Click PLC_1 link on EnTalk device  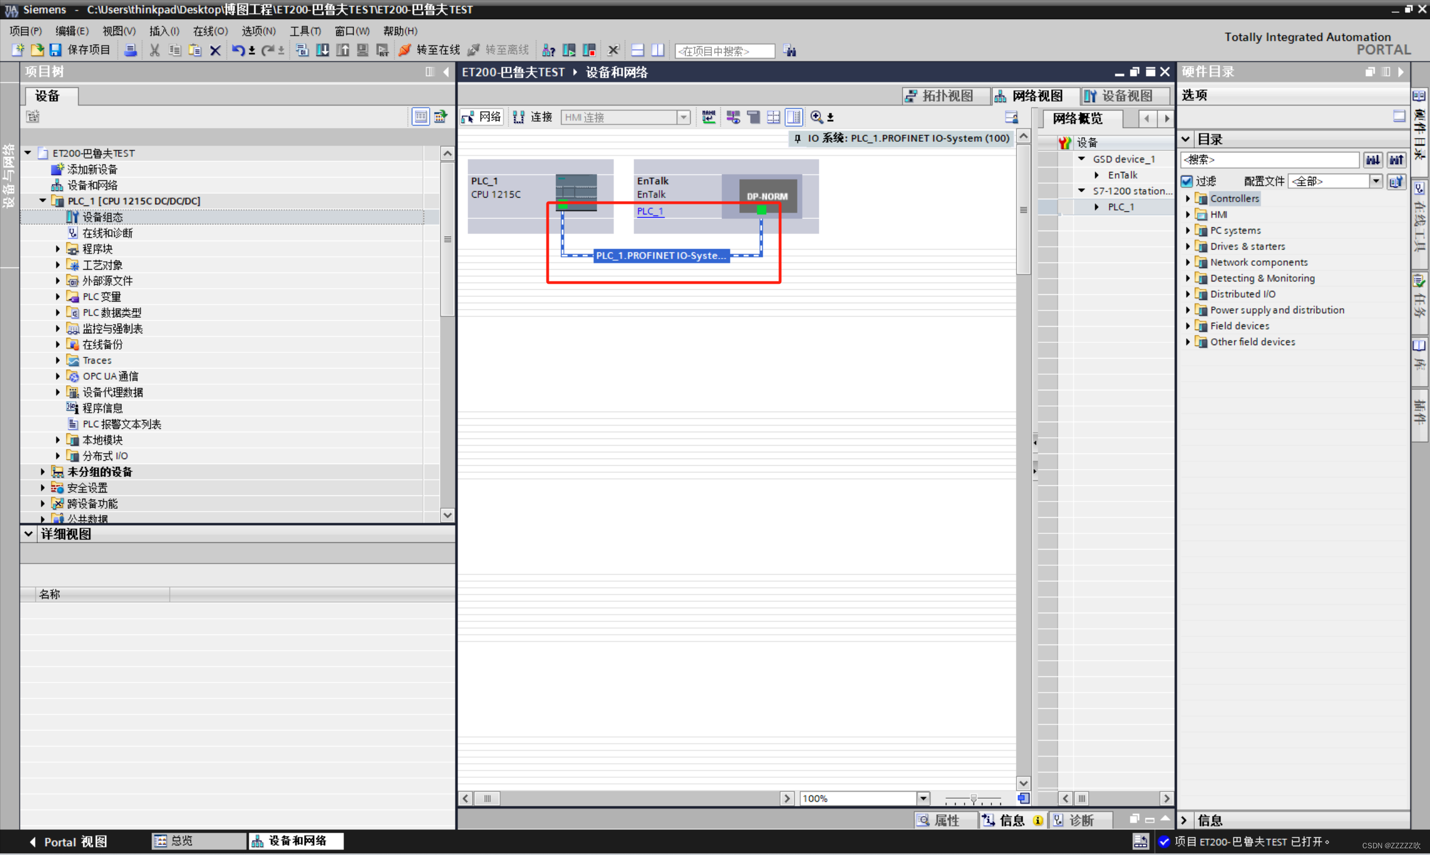[650, 211]
